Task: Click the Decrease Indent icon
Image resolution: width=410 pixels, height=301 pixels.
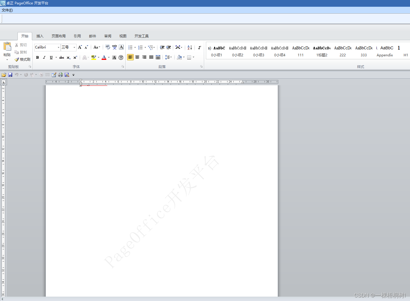Action: click(162, 47)
